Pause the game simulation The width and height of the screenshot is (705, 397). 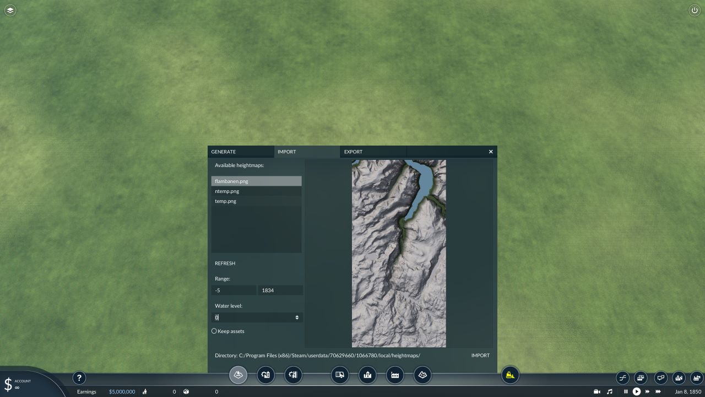pos(626,391)
